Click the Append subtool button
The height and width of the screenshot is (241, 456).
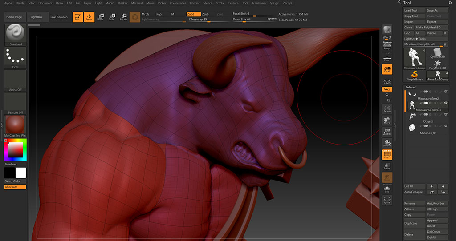[x=437, y=221]
